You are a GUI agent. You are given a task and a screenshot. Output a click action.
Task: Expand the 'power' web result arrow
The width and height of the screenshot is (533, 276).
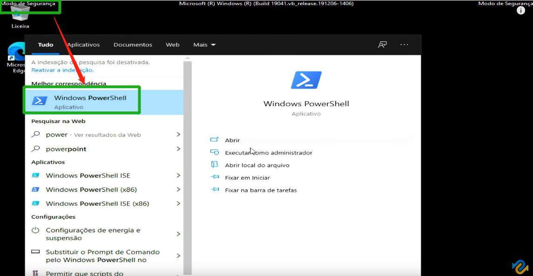(x=178, y=134)
